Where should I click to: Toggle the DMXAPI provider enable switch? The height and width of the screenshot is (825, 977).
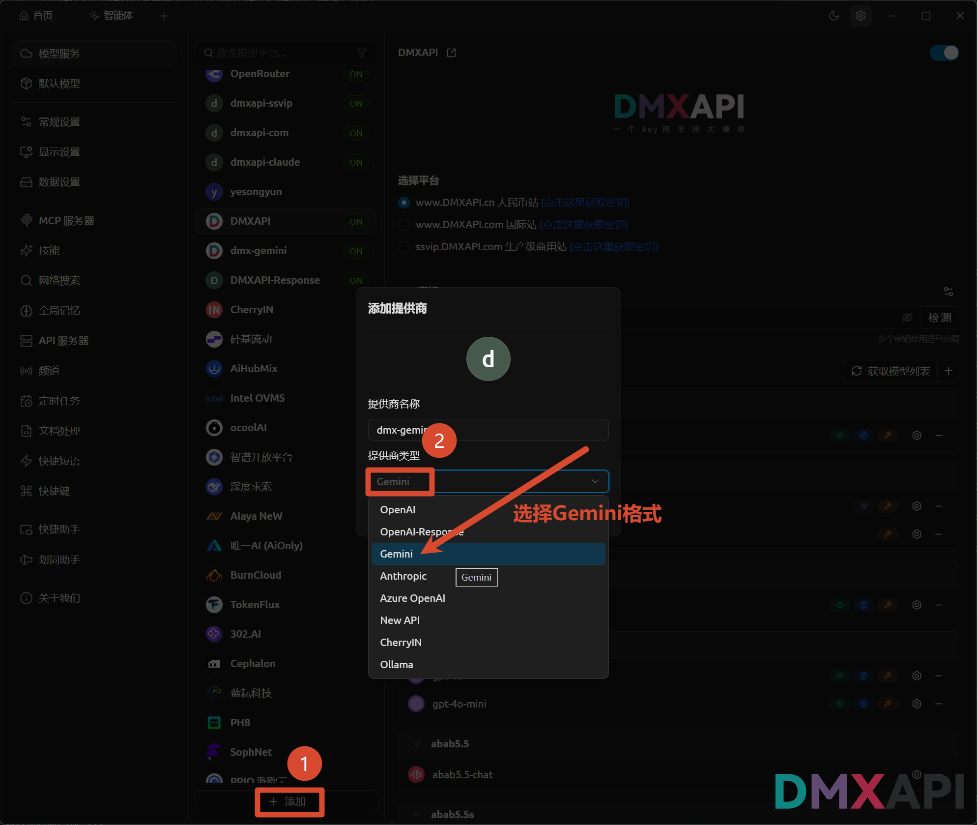coord(944,53)
